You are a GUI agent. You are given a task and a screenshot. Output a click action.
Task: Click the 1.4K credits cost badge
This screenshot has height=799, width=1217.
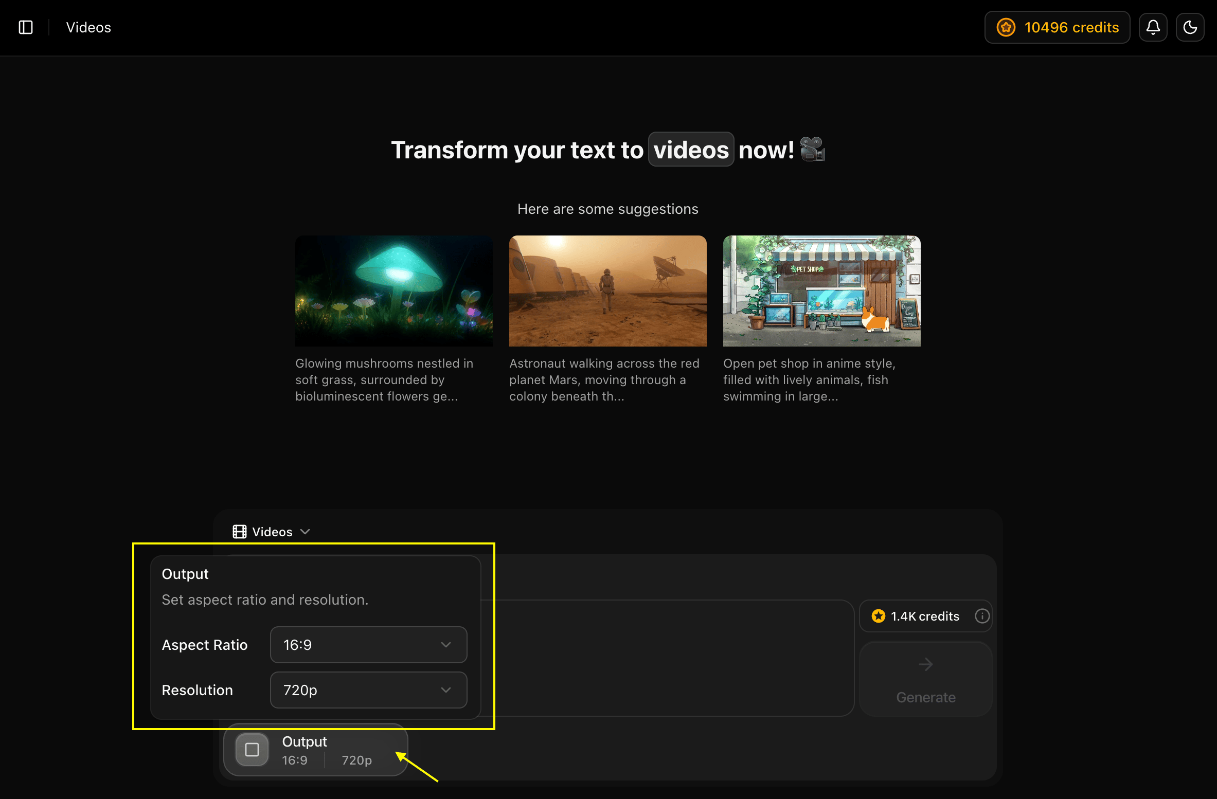click(926, 616)
